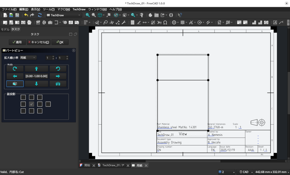
Task: Select the annotation tool with the A icon
Action: tap(275, 22)
